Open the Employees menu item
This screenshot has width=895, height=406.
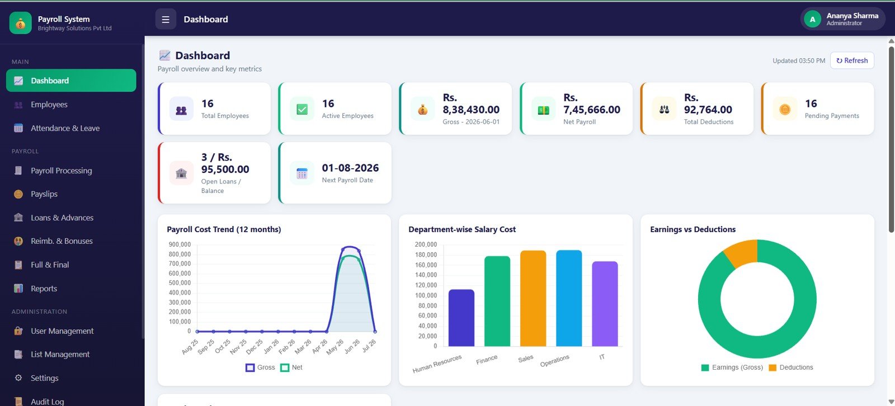[71, 105]
